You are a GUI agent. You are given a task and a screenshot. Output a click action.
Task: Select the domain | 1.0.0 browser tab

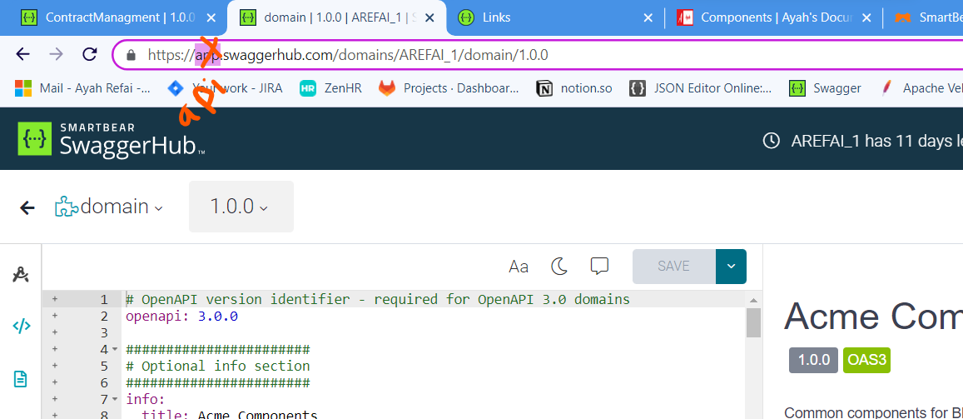(x=337, y=17)
